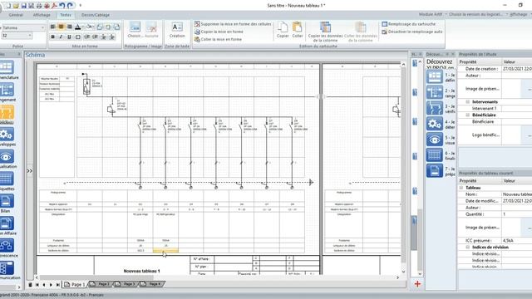
Task: Toggle the cell border option next to Underline
Action: pyautogui.click(x=77, y=37)
